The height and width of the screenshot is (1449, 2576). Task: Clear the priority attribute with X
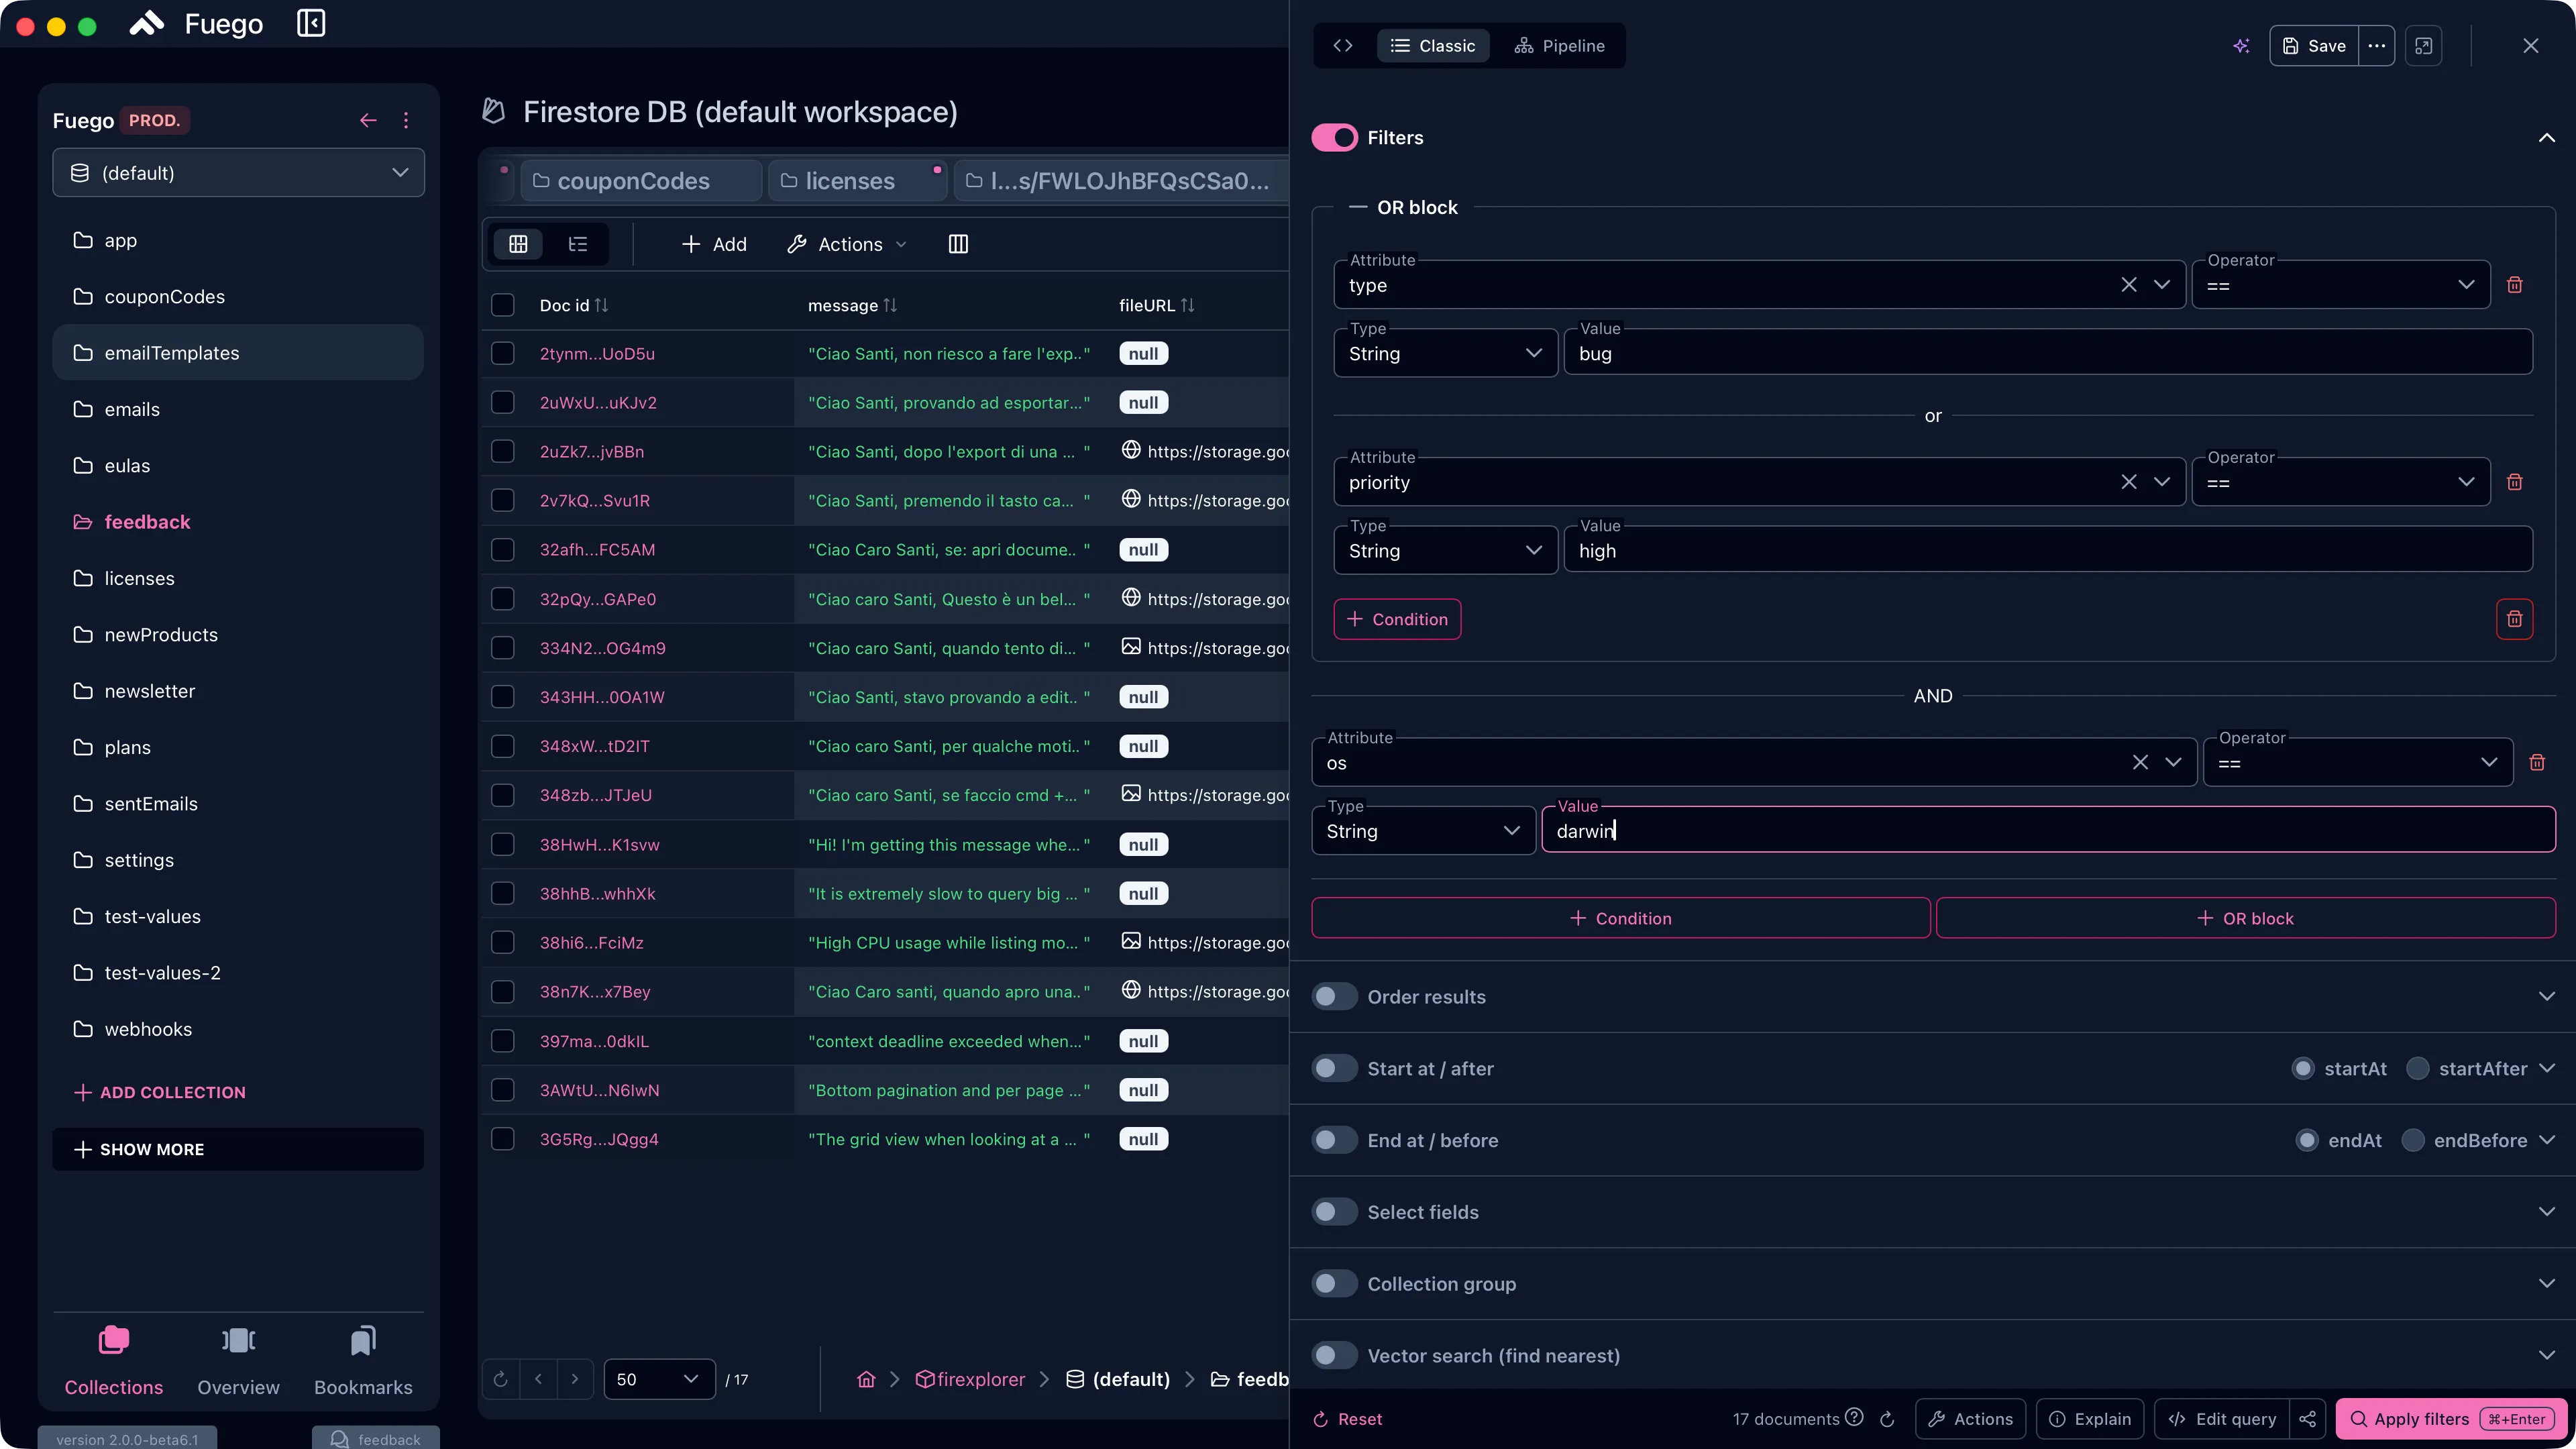pos(2129,482)
